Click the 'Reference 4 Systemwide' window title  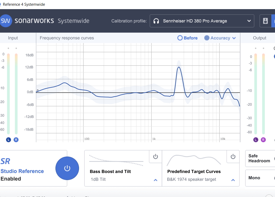tap(24, 4)
